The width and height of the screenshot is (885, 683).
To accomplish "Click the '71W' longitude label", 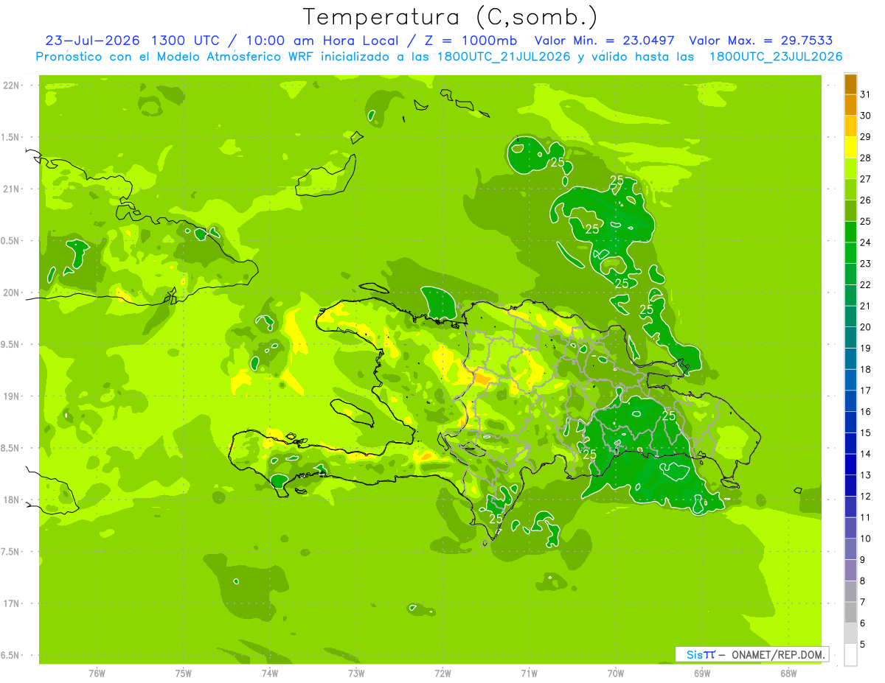I will [529, 673].
